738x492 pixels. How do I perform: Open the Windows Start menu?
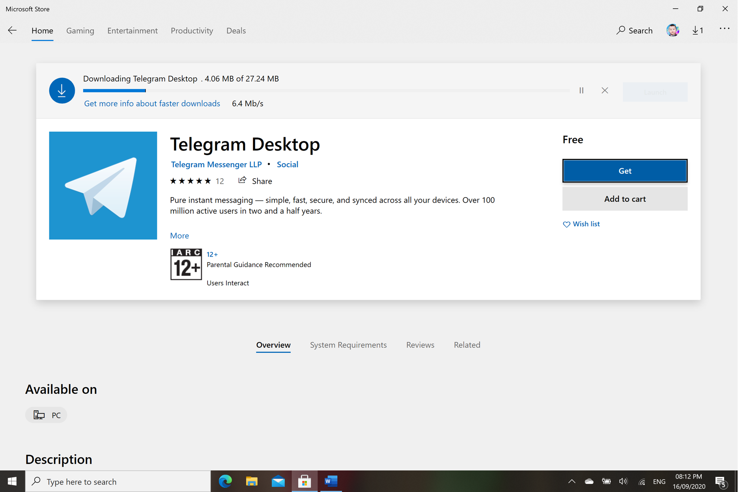(12, 481)
